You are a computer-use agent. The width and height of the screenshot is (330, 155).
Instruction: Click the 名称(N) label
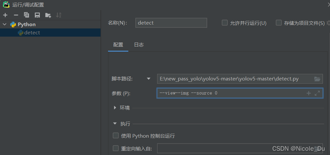coord(118,23)
